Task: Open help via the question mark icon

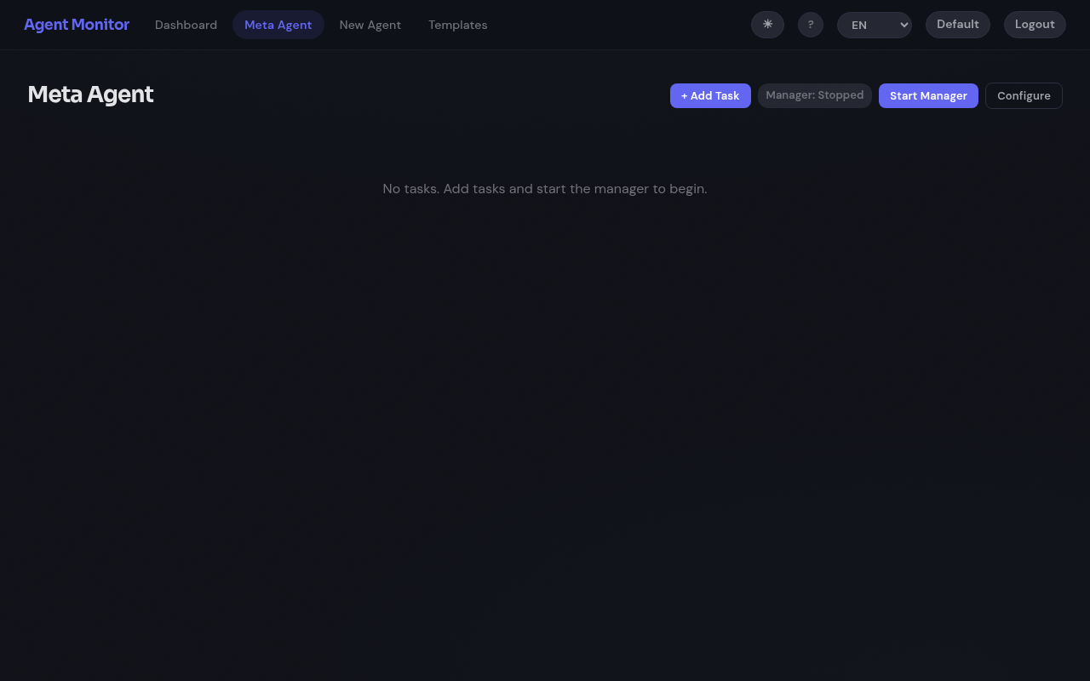Action: point(811,25)
